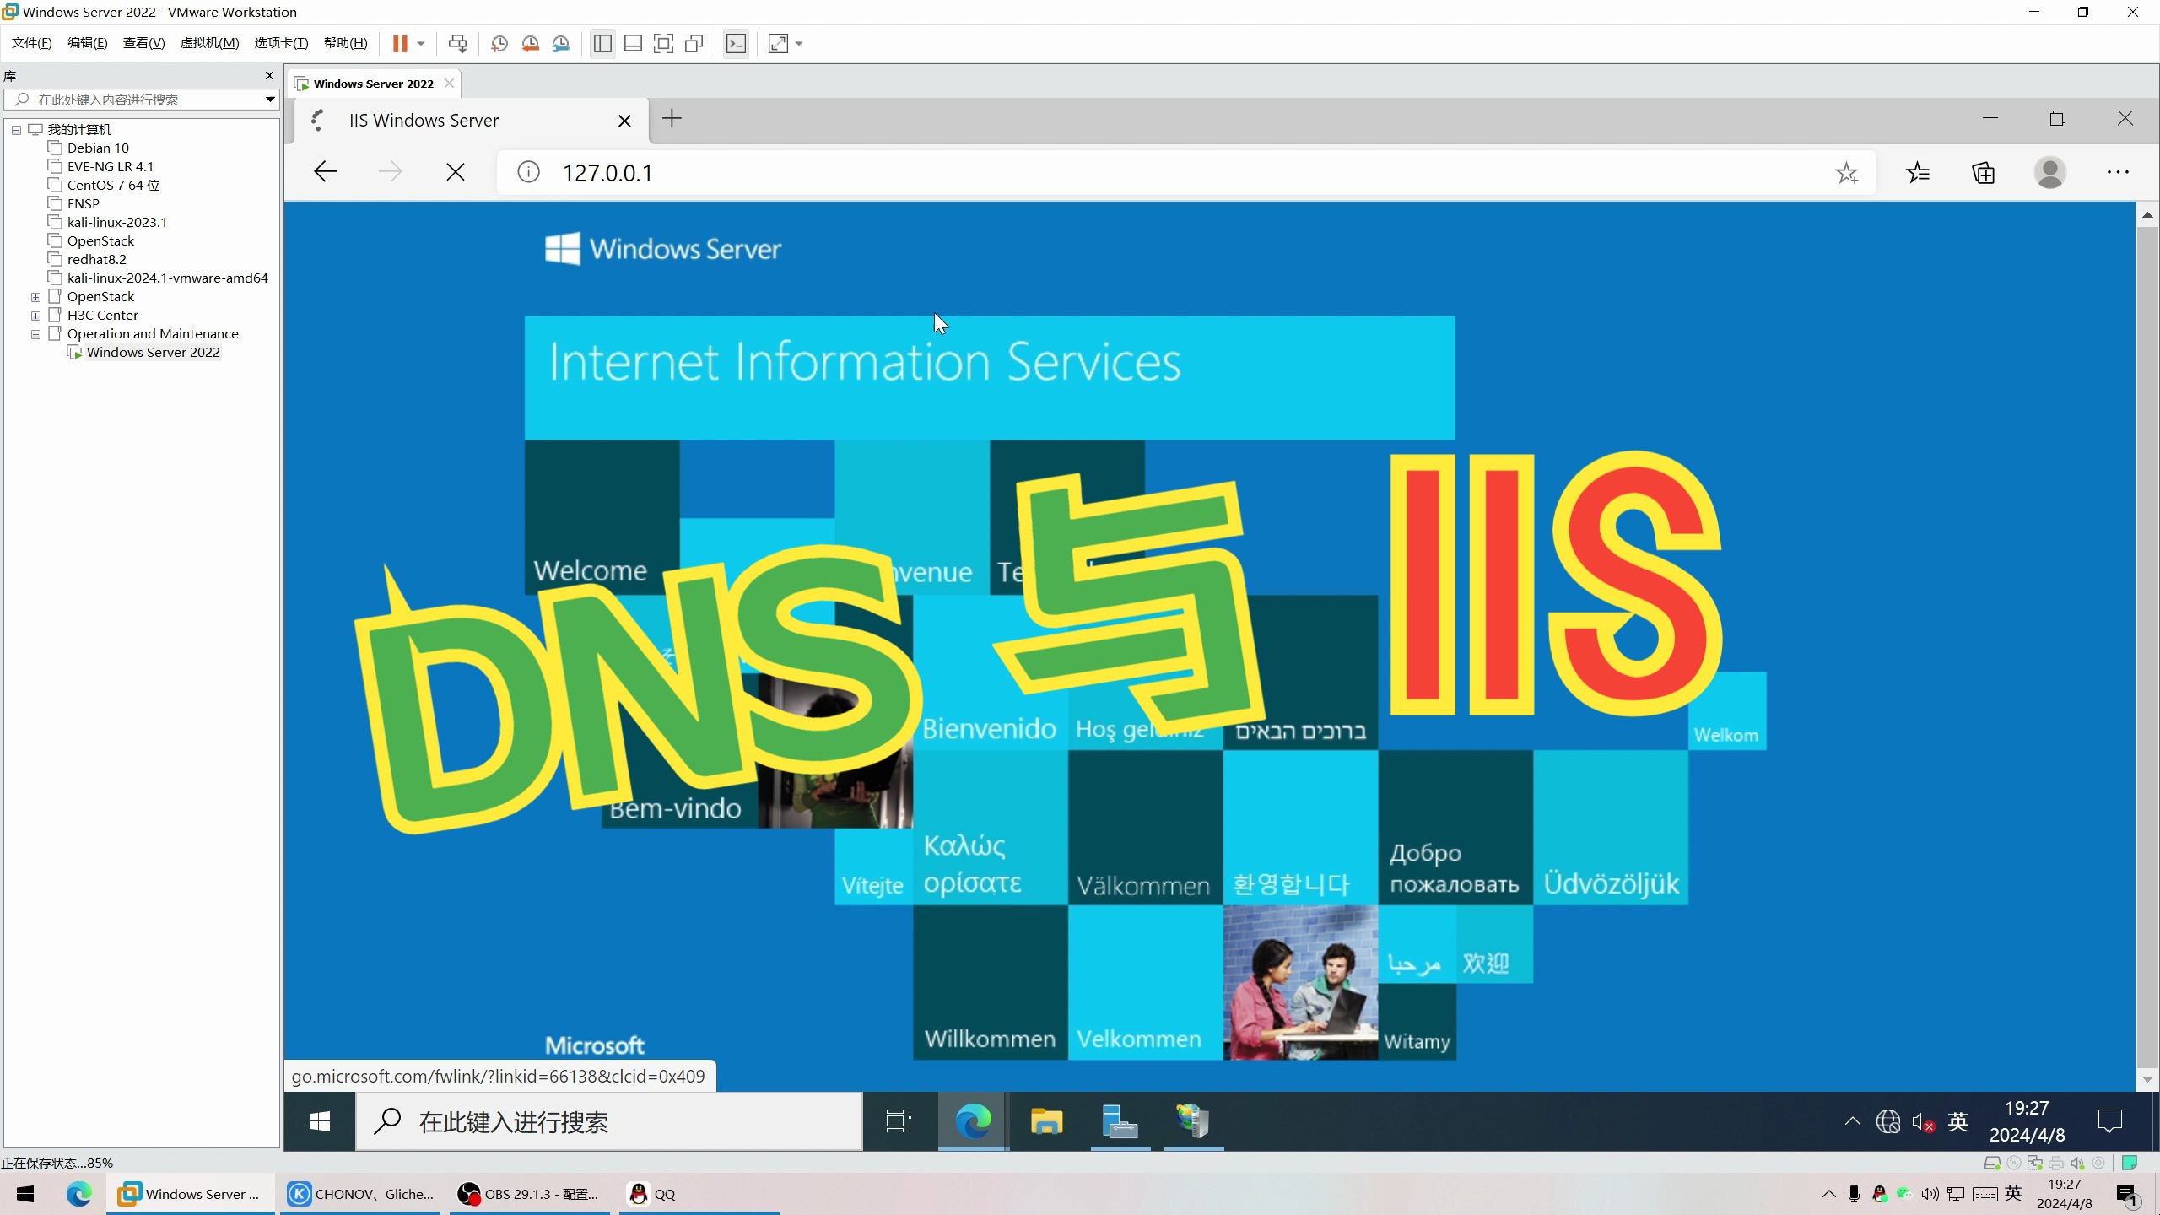Open a new Edge browser tab

pyautogui.click(x=672, y=119)
